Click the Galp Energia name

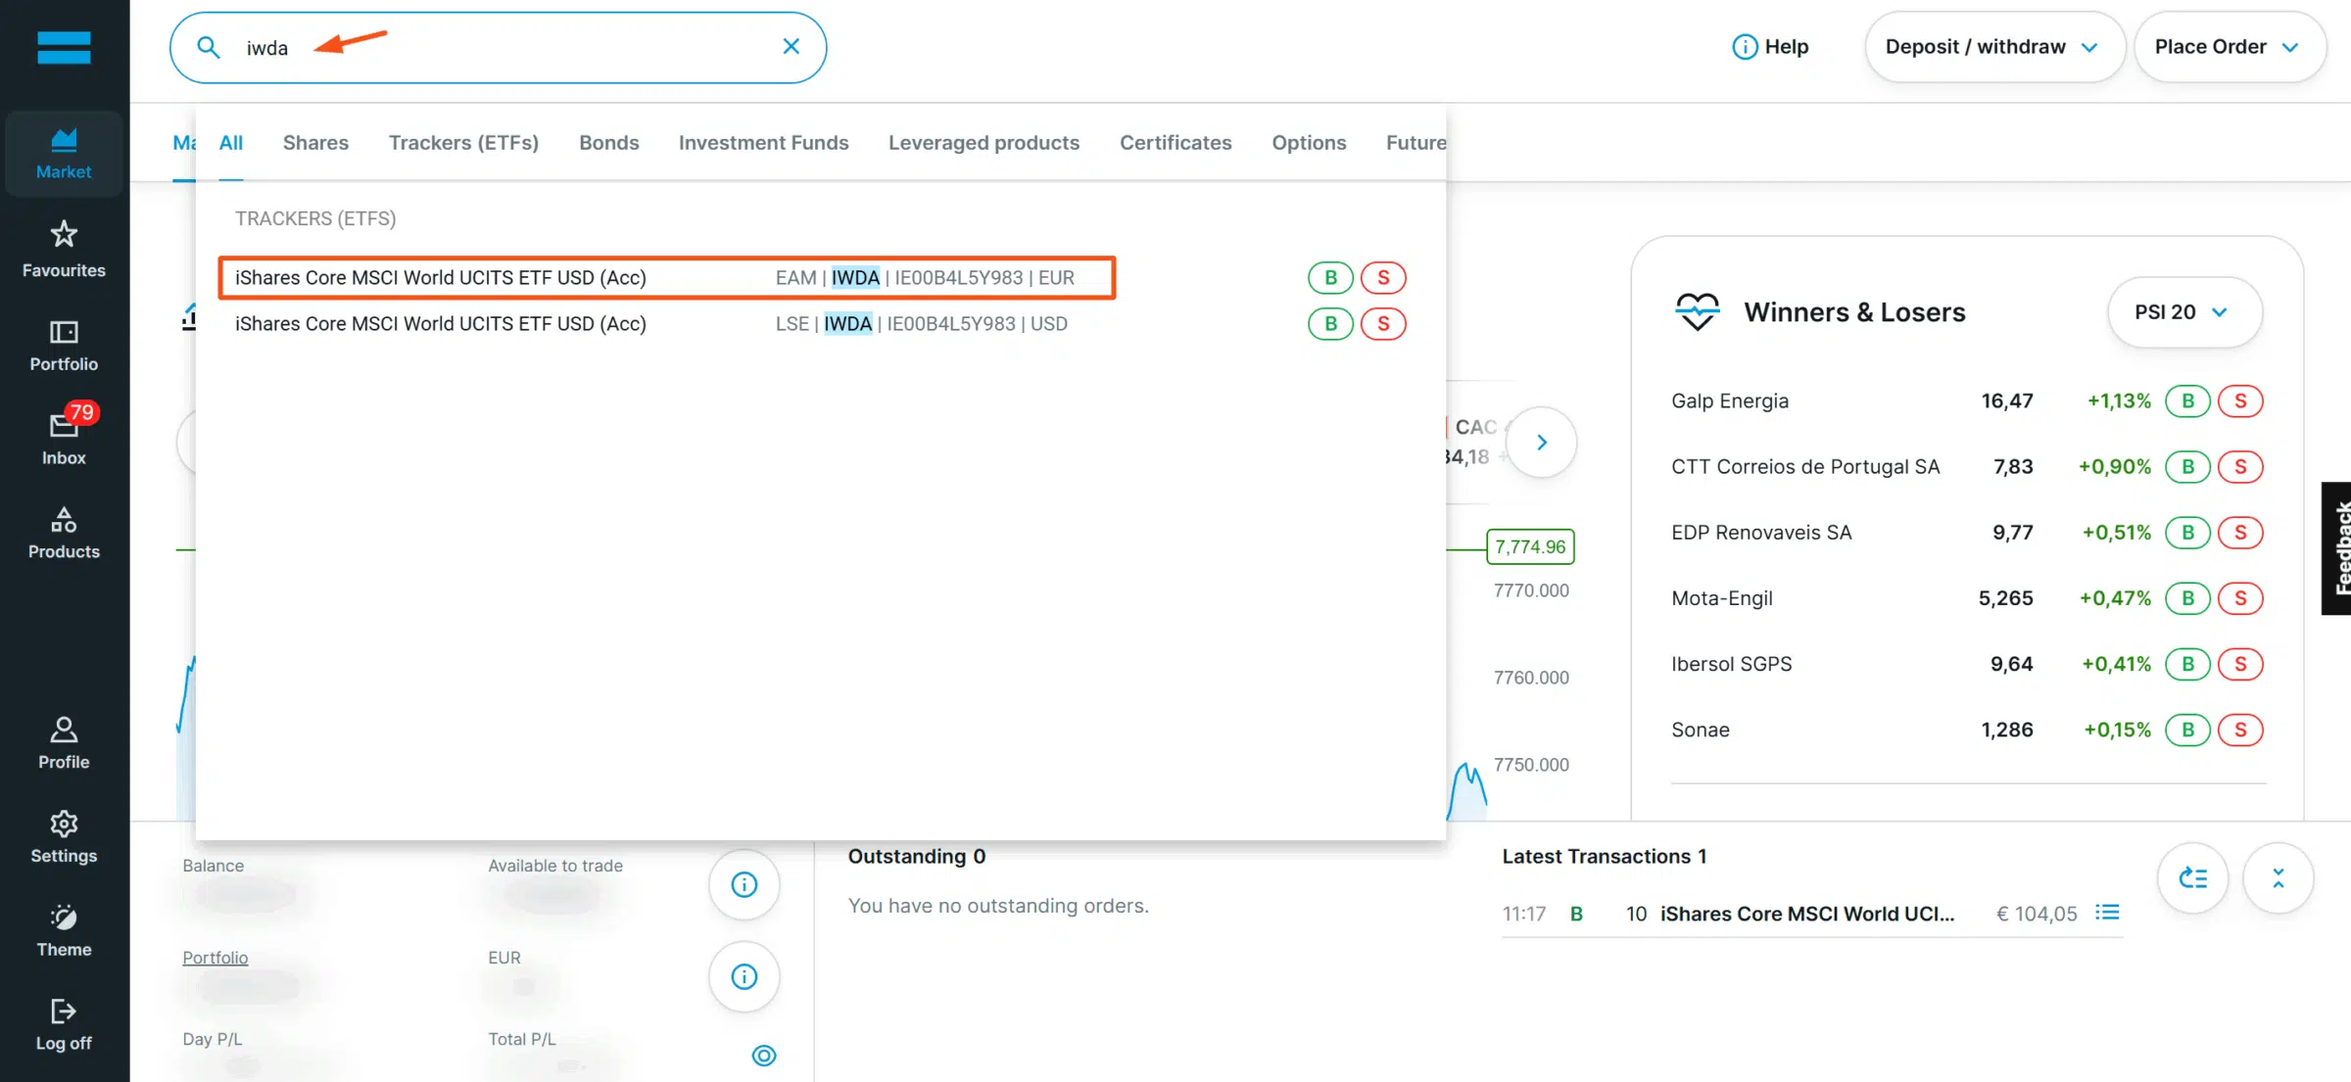pos(1730,400)
